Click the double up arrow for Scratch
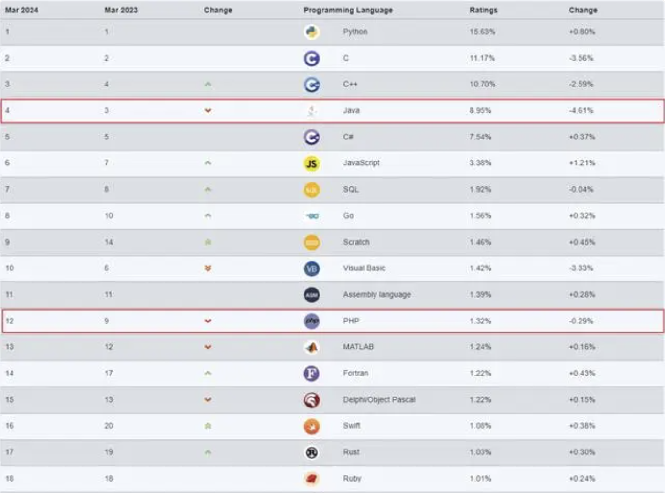The height and width of the screenshot is (493, 665). (x=208, y=242)
